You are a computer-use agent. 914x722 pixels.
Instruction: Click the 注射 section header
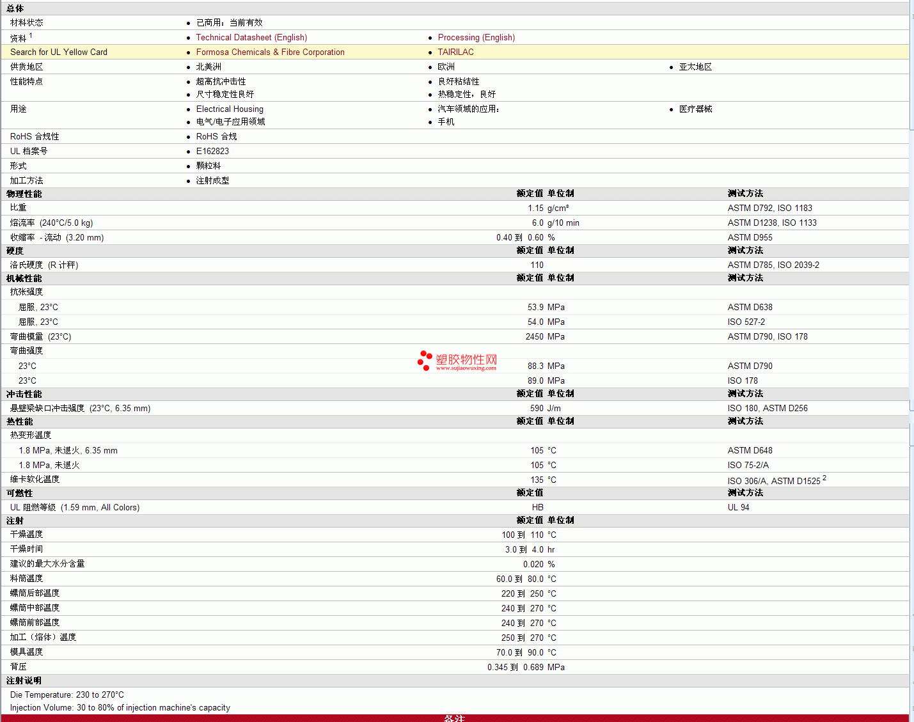coord(15,521)
